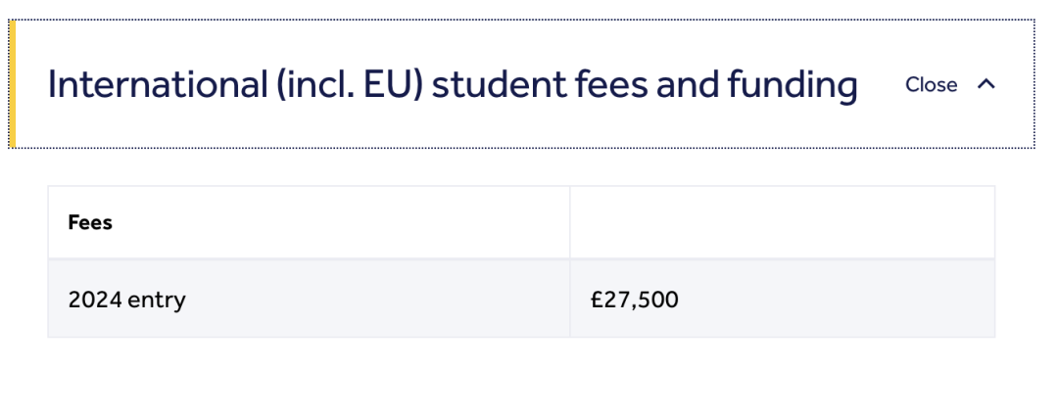Click the empty header cell beside "Fees"
The image size is (1058, 416).
(781, 223)
